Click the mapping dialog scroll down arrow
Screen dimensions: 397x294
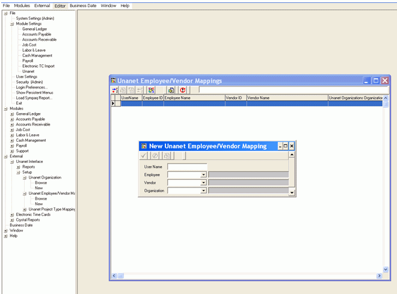292,193
